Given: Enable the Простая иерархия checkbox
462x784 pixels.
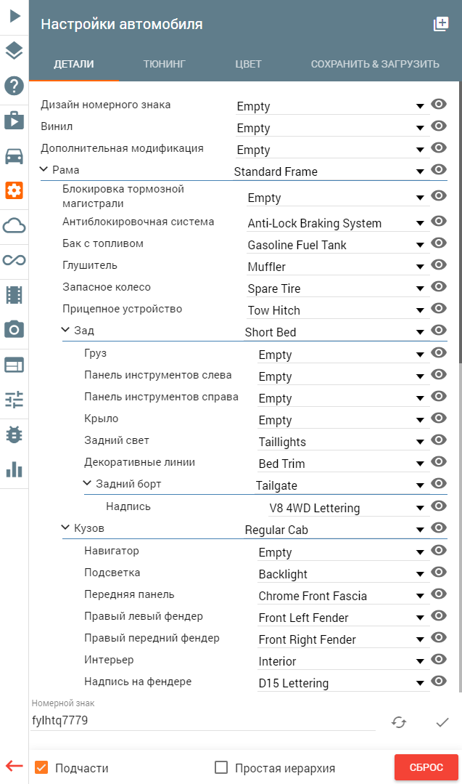Looking at the screenshot, I should [x=220, y=767].
